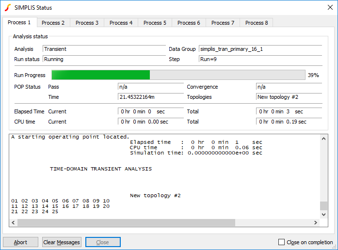The image size is (338, 250).
Task: Close the SIMPLIS Status window
Action: 330,7
